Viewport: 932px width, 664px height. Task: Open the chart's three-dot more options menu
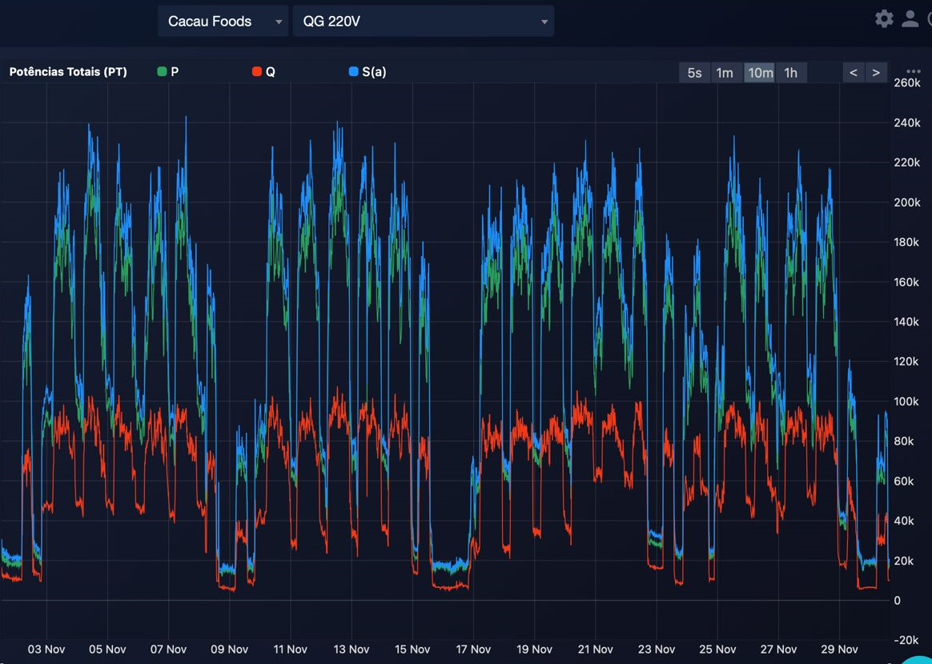914,71
